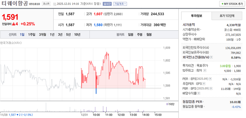Click the 3.00중립 investment opinion
Screen dimensions: 246x118
click(x=225, y=66)
